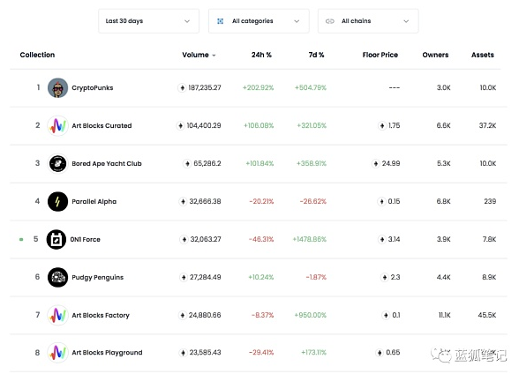Click ETH icon beside 2.3 floor price
The height and width of the screenshot is (374, 519).
[384, 277]
